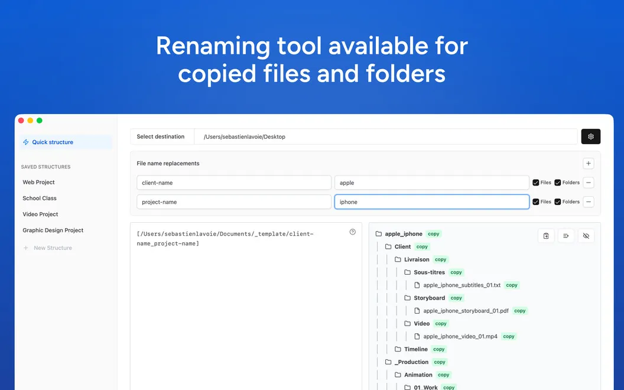Click the plus icon beside New Structure
Image resolution: width=624 pixels, height=390 pixels.
tap(26, 248)
